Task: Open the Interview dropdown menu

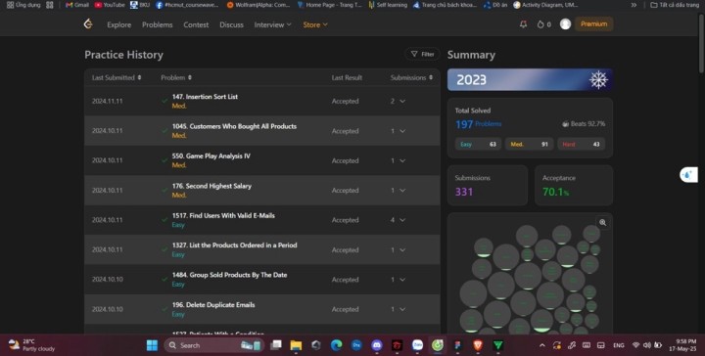Action: coord(272,24)
